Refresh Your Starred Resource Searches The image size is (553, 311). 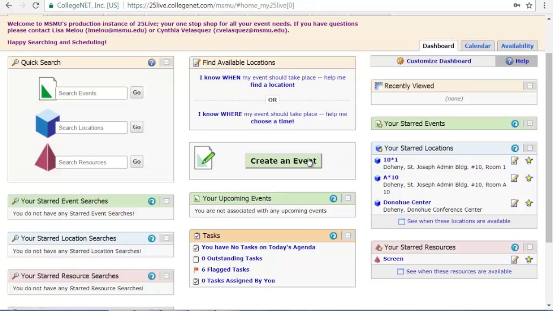tap(152, 276)
